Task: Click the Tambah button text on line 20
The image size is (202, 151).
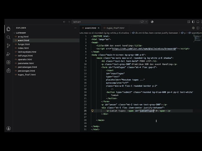Action: tap(115, 95)
